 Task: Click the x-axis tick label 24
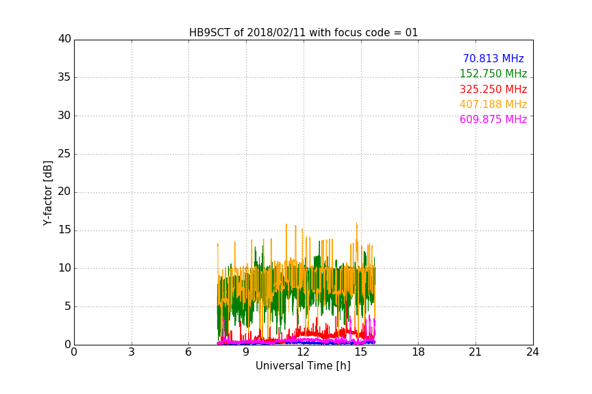click(532, 352)
